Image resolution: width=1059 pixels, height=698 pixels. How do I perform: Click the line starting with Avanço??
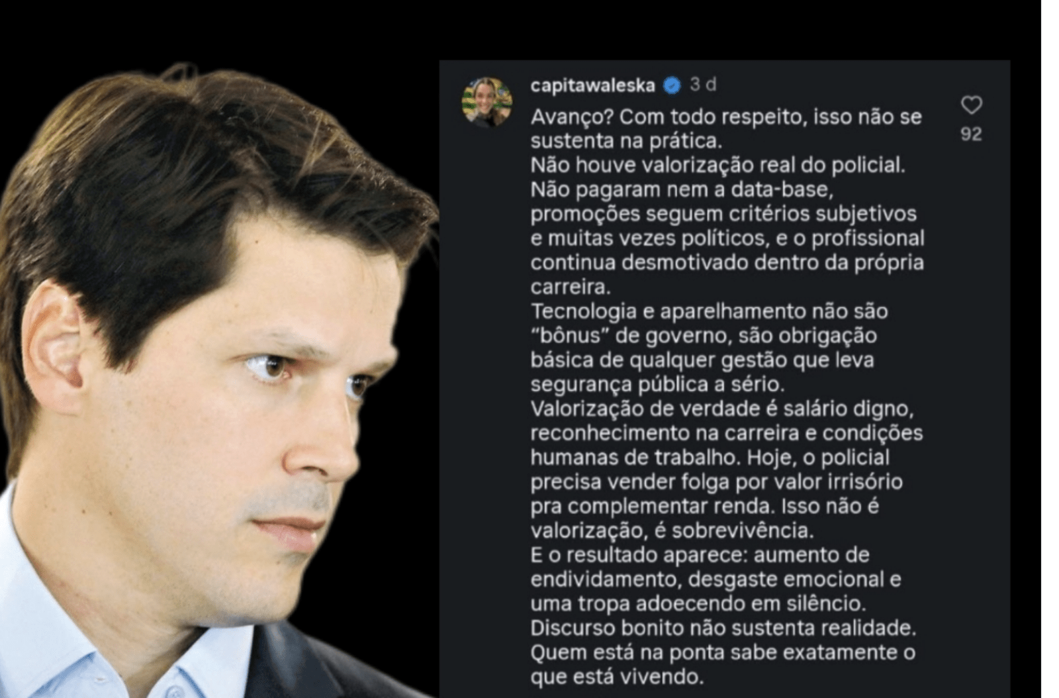pos(726,117)
